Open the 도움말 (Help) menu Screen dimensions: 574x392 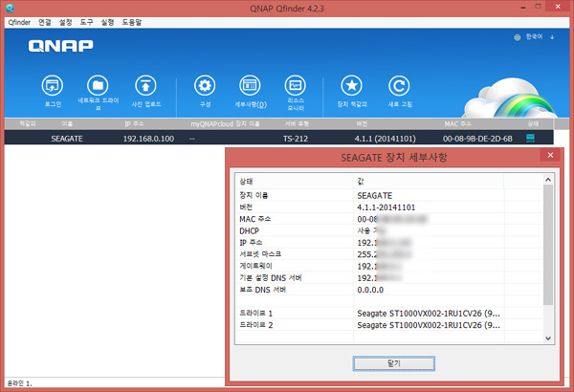(x=131, y=20)
